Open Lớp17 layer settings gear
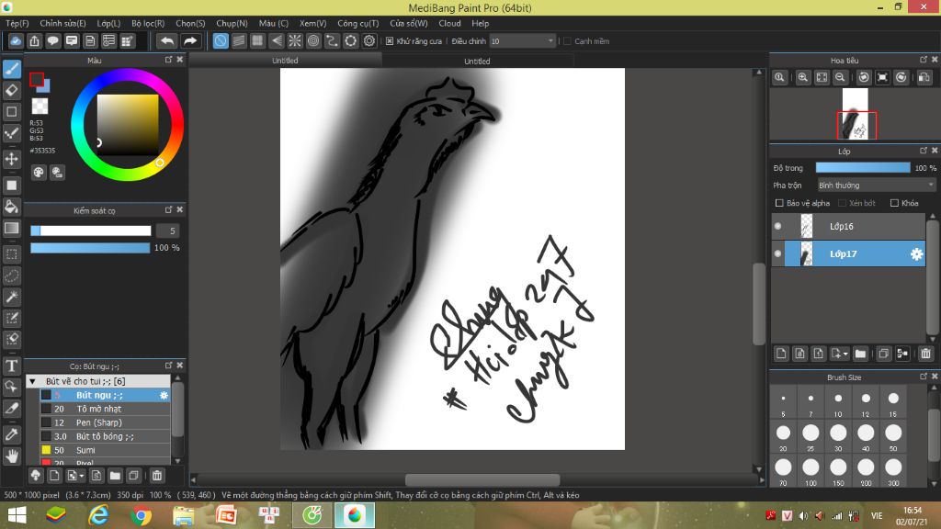Image resolution: width=941 pixels, height=529 pixels. coord(916,253)
